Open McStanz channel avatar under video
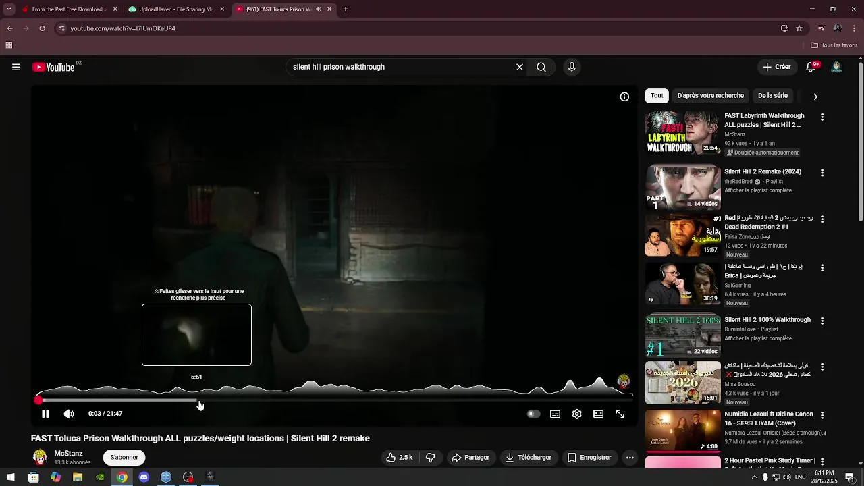Viewport: 864px width, 486px height. (x=40, y=457)
